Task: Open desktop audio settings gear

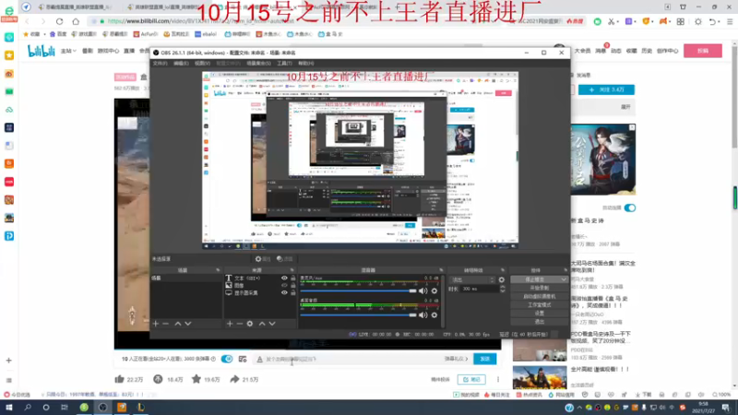Action: click(x=434, y=314)
